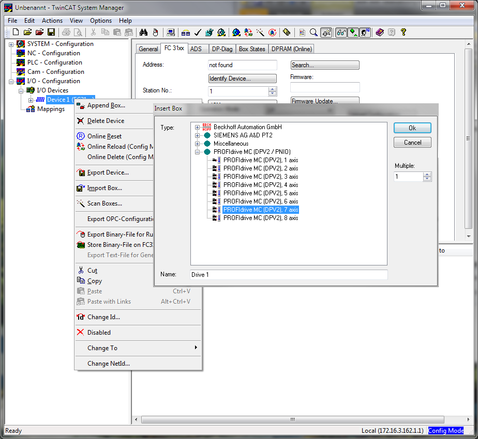Click the red Open from target folder icon
Image resolution: width=478 pixels, height=439 pixels.
40,32
